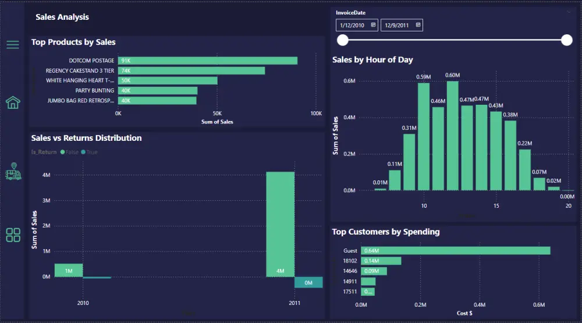Click the PARTY BUNTING product label
Viewport: 582px width, 323px height.
tap(95, 91)
